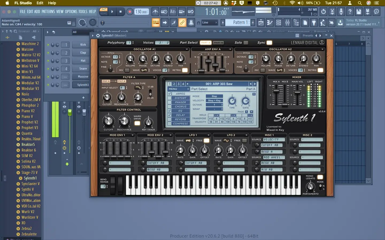Disable the EQ effect checkbox

(x=170, y=111)
